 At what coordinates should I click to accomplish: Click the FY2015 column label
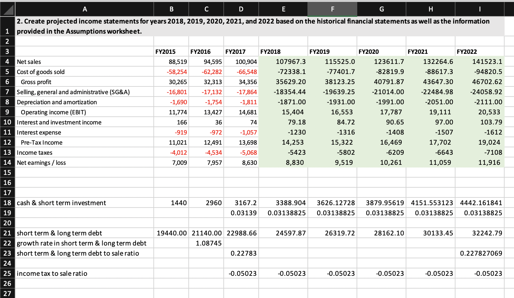(x=166, y=52)
